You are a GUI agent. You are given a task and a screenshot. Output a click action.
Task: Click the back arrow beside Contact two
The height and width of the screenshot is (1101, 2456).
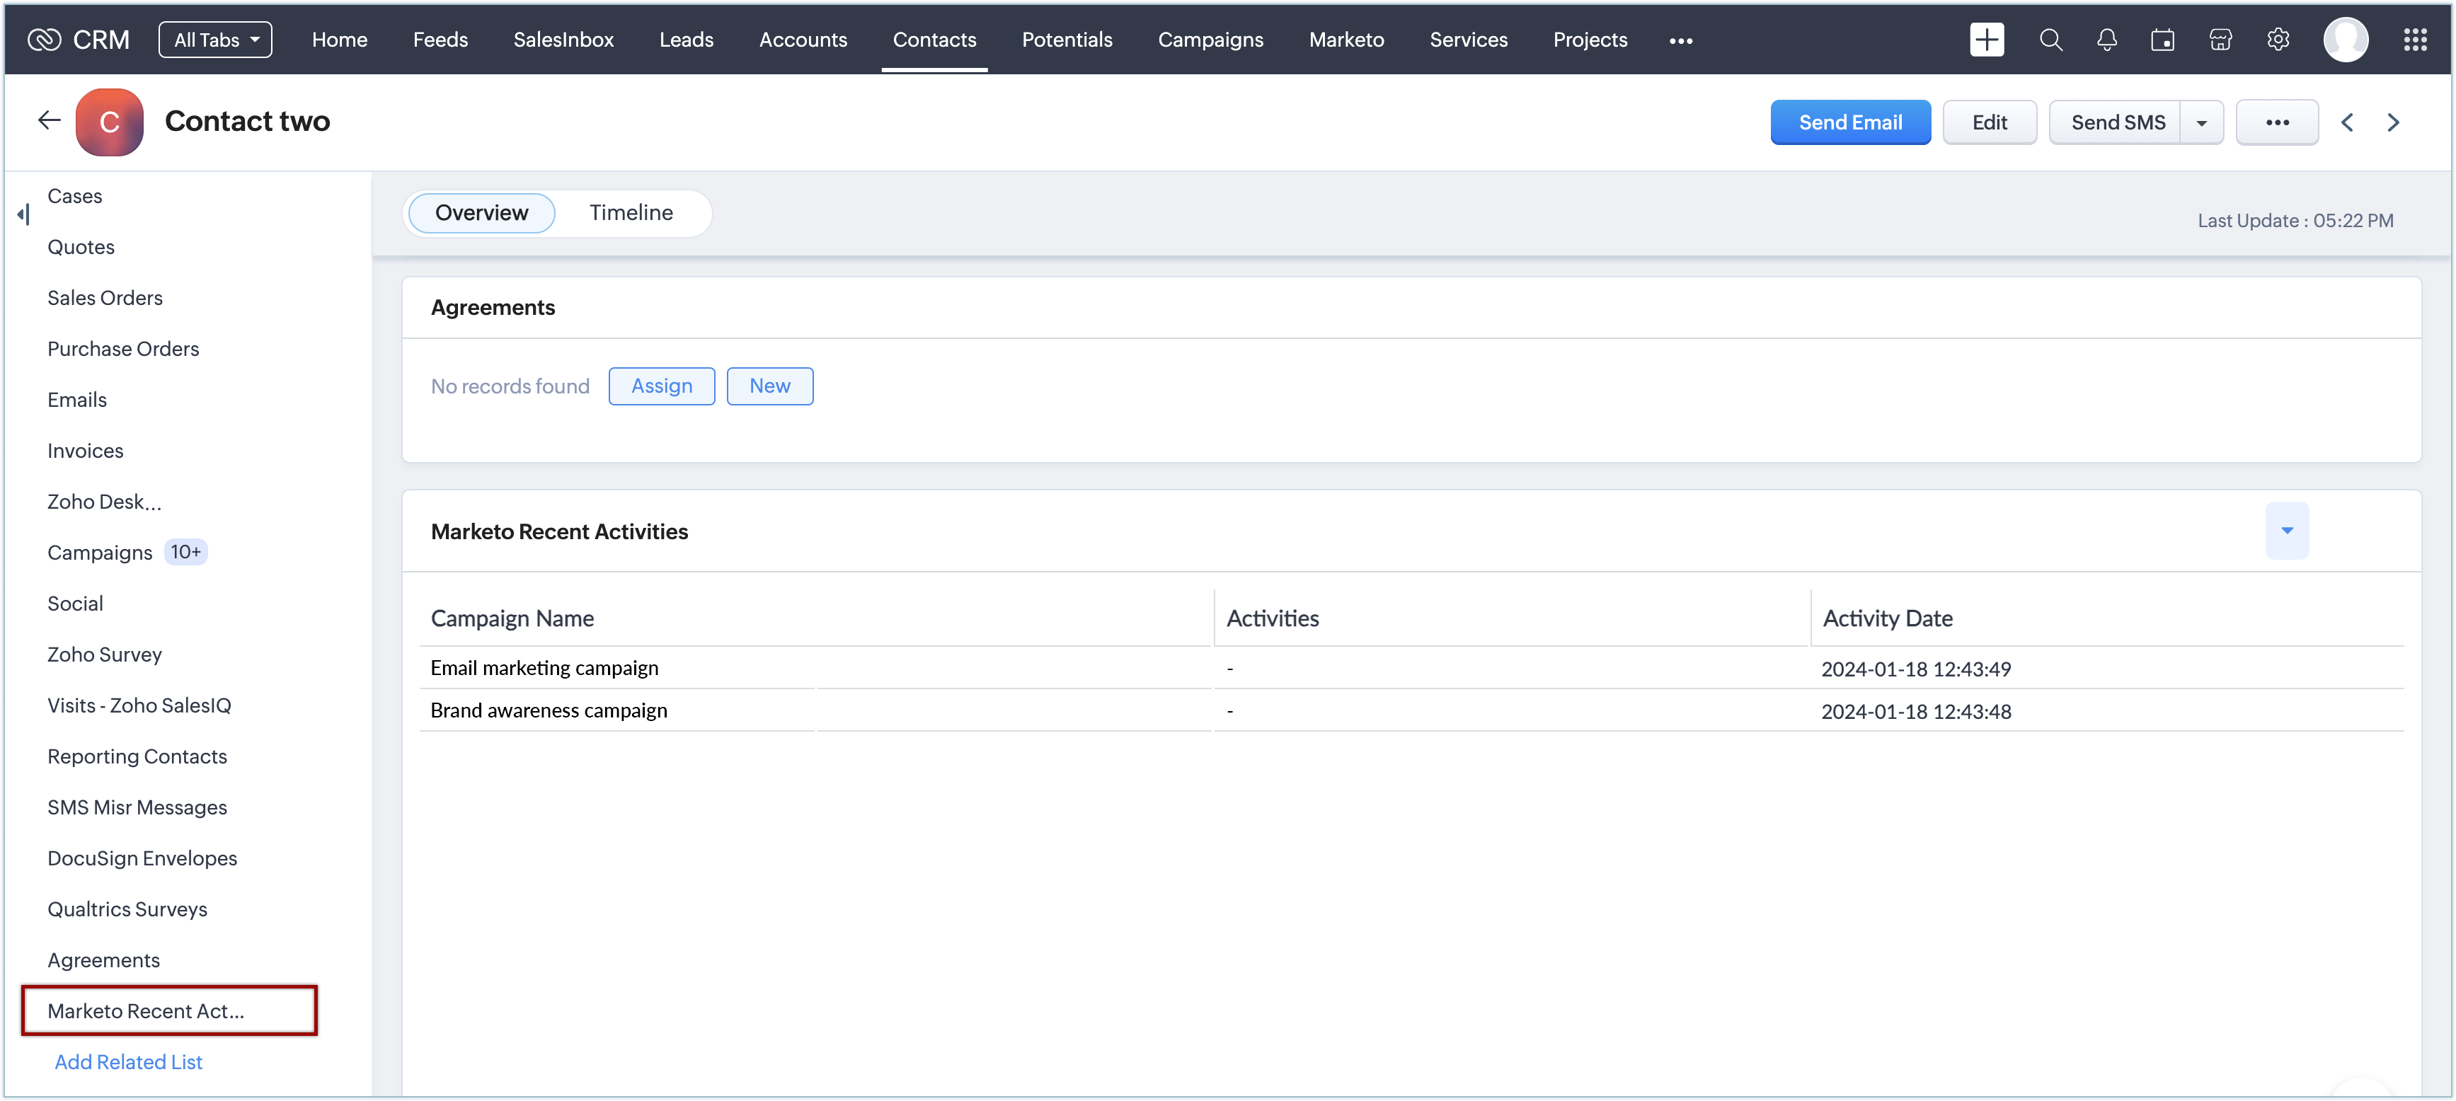[49, 121]
